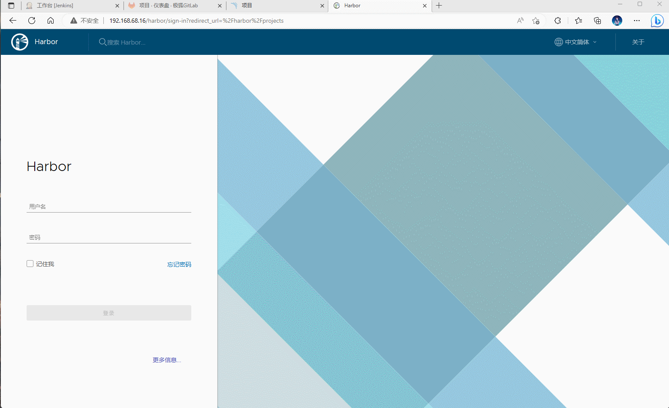669x408 pixels.
Task: Close the Jenkins tab
Action: click(x=117, y=6)
